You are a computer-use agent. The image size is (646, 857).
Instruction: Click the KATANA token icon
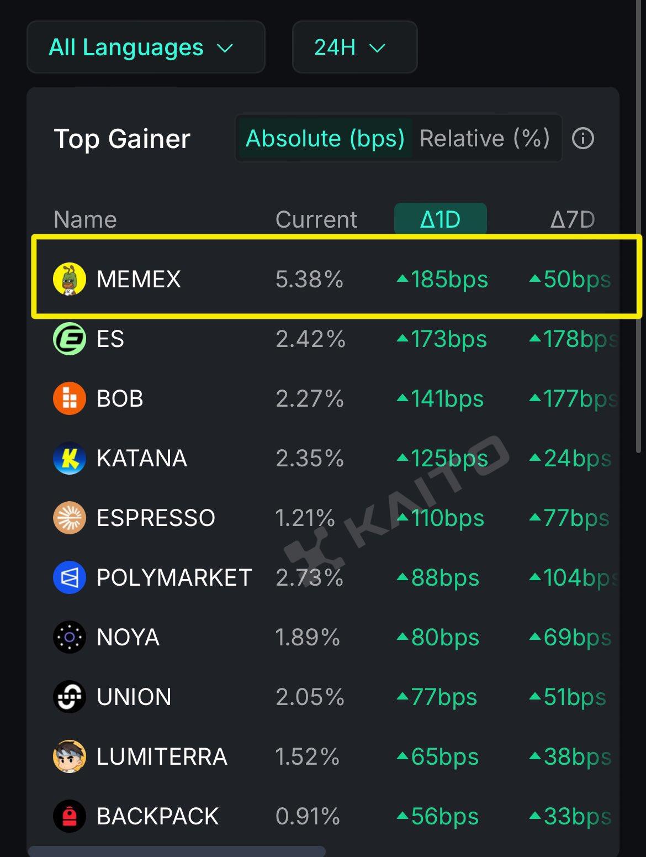(x=70, y=458)
